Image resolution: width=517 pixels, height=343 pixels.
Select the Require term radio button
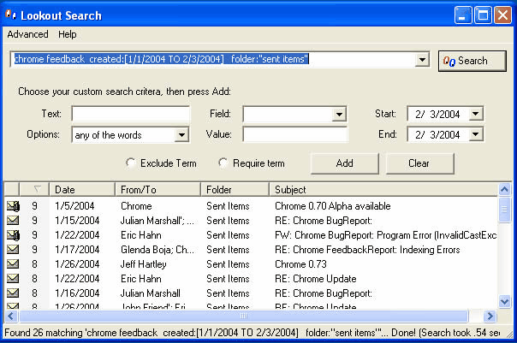(x=223, y=163)
